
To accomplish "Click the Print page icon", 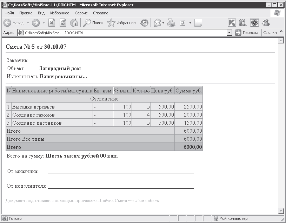I will point(171,23).
